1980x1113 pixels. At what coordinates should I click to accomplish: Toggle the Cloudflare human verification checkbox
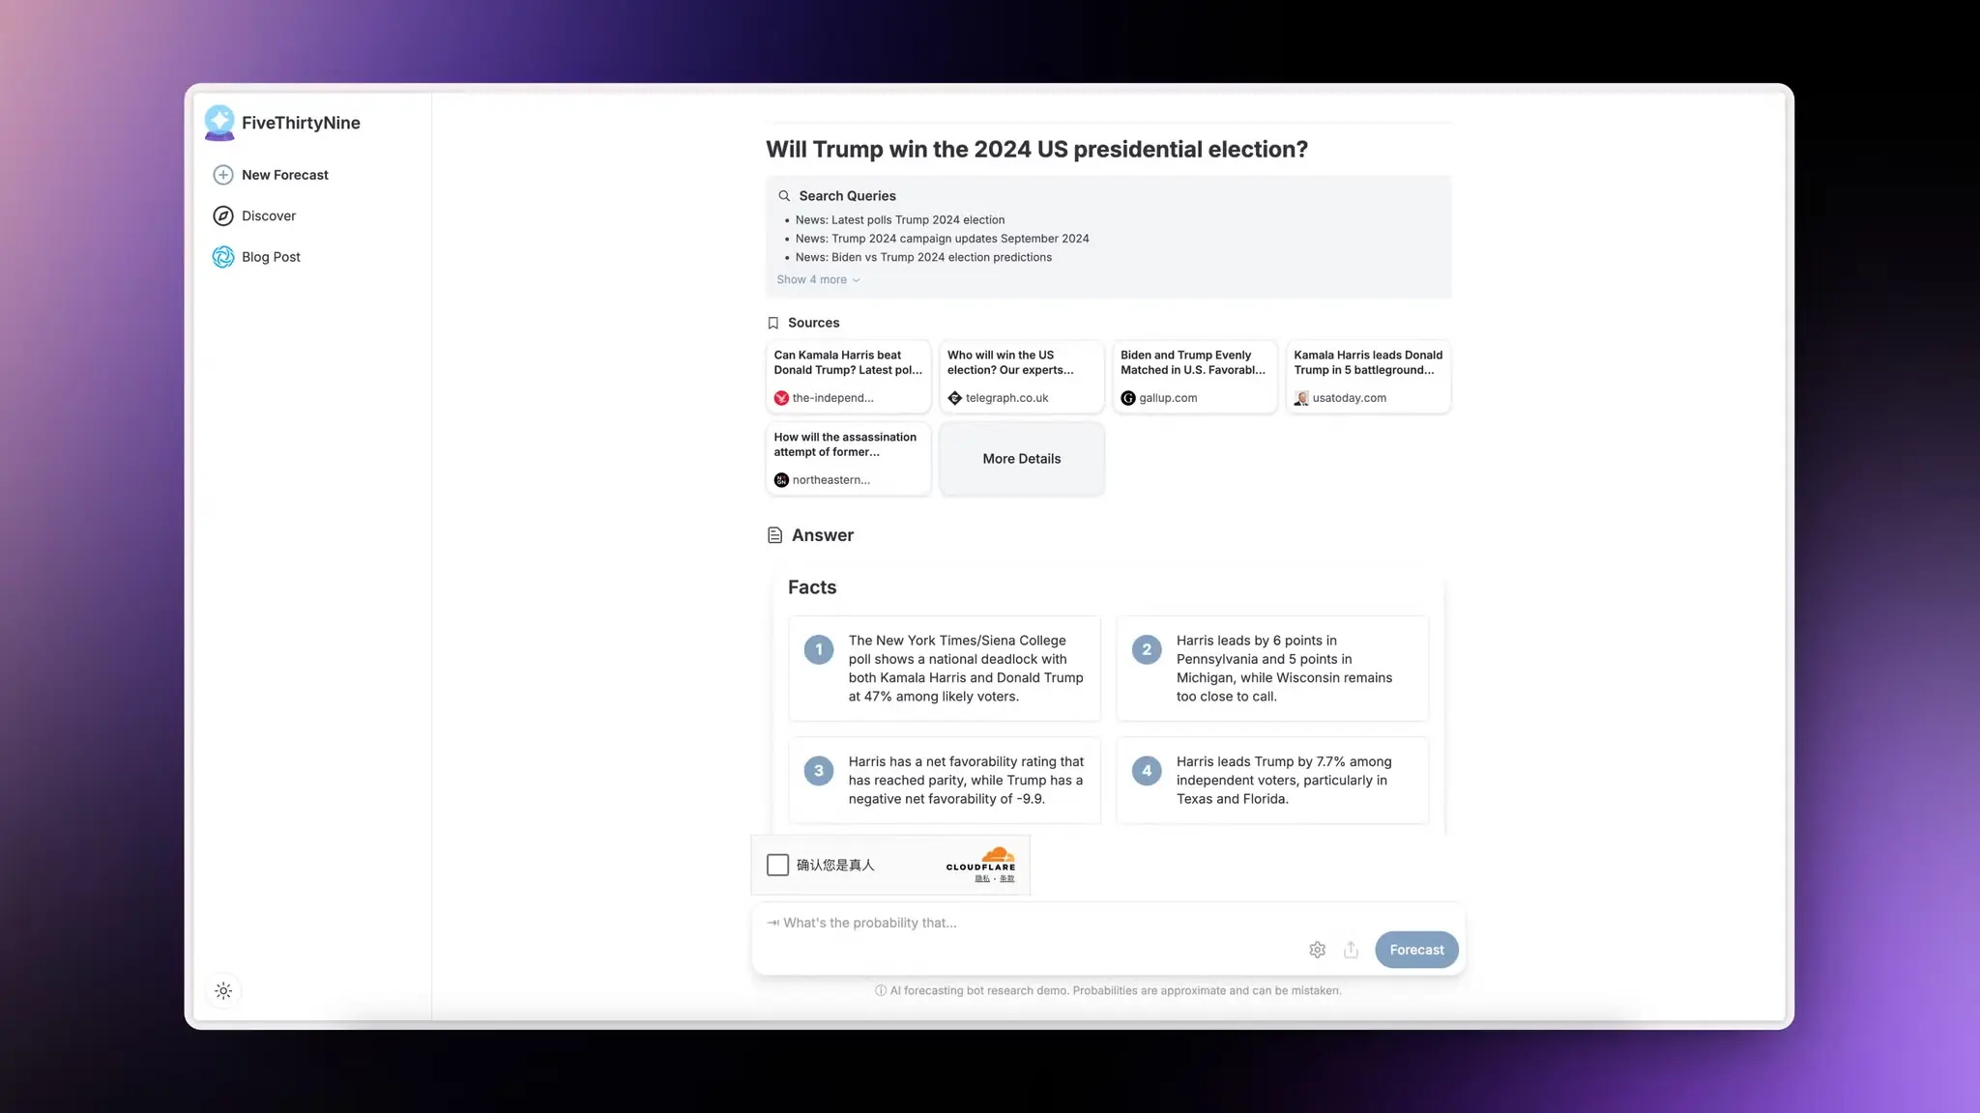776,865
